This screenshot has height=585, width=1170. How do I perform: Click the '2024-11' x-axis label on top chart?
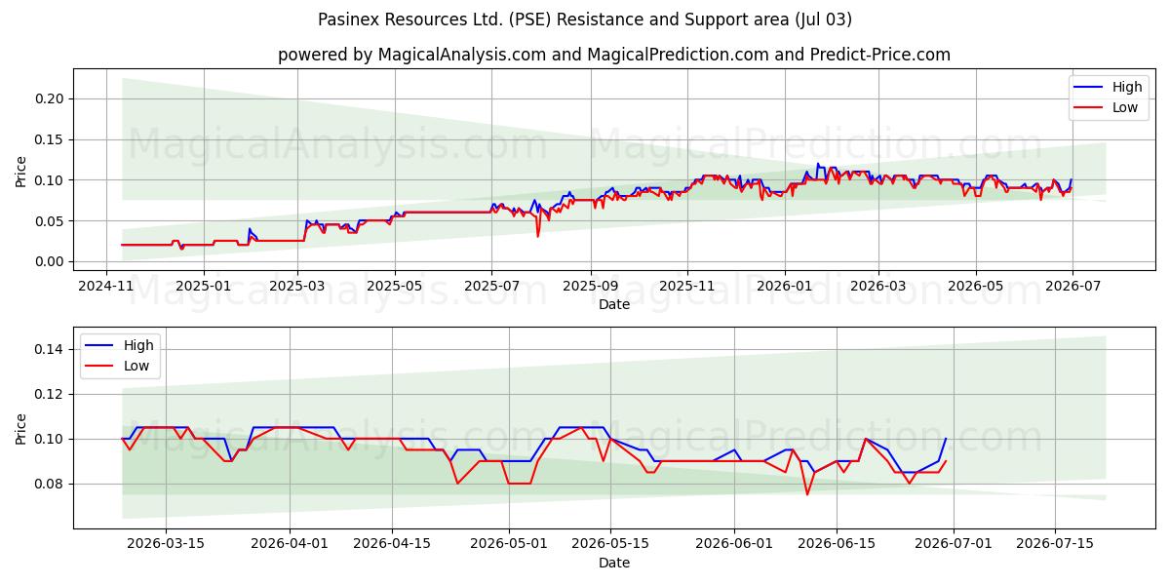tap(106, 286)
